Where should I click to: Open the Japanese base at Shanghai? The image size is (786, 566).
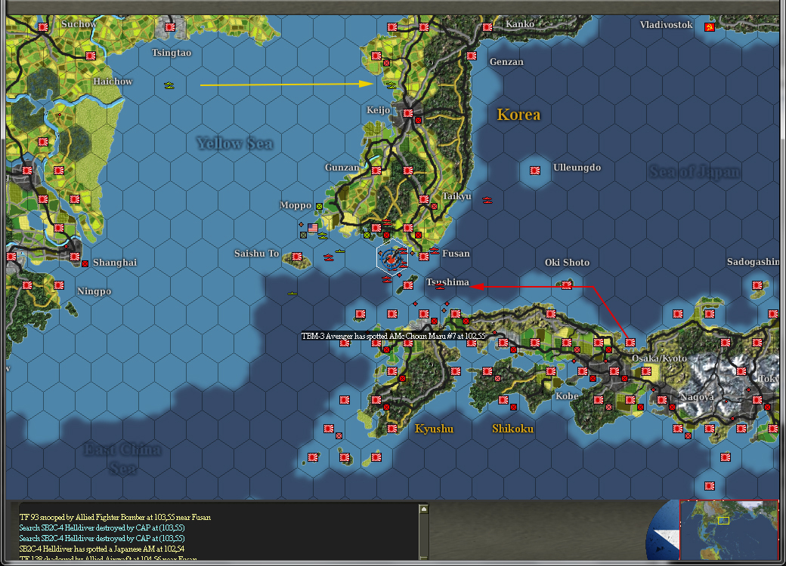[75, 257]
